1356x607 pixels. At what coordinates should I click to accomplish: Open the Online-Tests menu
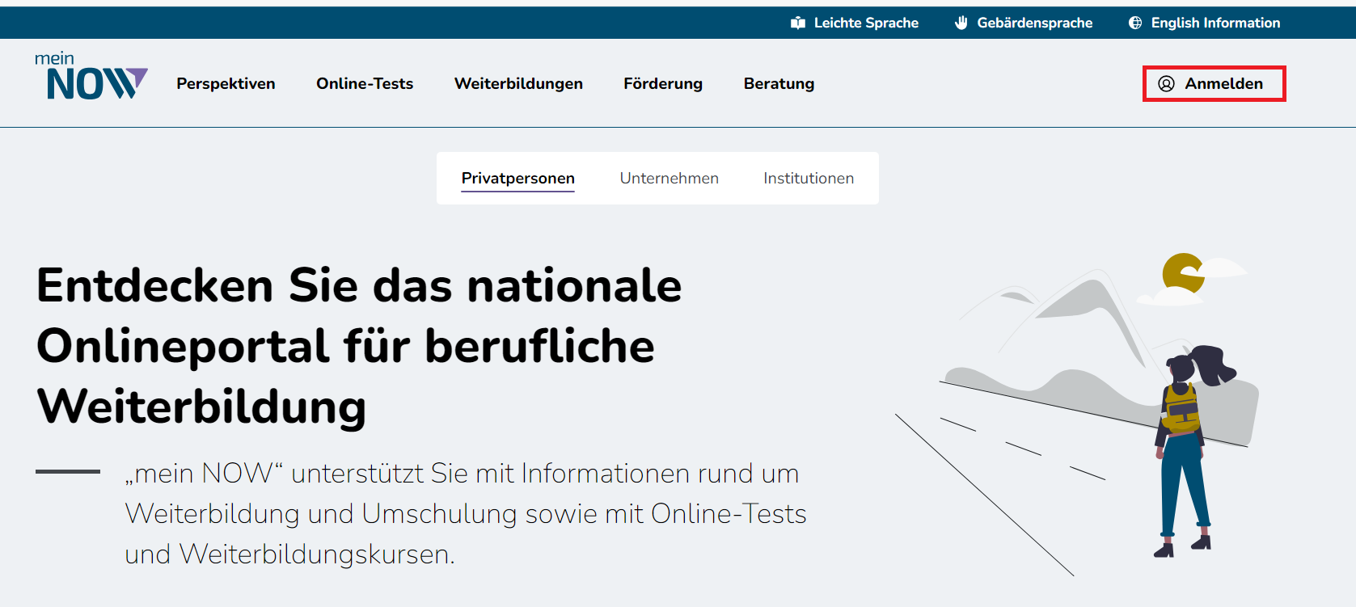(x=365, y=84)
